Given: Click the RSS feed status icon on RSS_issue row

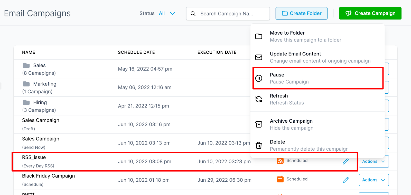Looking at the screenshot, I should (280, 161).
